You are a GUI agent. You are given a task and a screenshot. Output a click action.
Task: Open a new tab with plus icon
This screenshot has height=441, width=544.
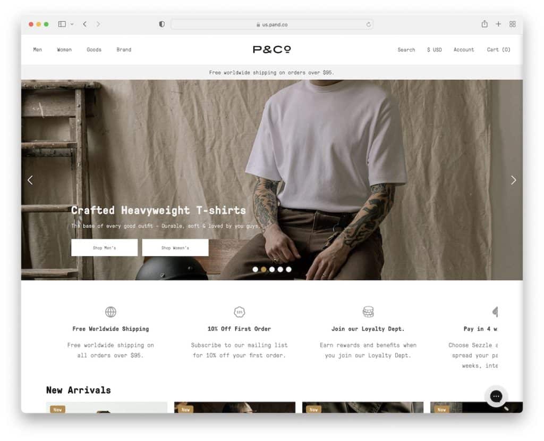click(x=498, y=24)
